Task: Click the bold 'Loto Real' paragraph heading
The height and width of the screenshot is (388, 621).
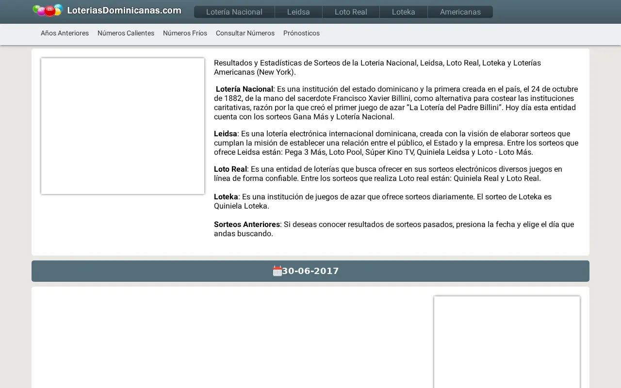Action: [230, 169]
